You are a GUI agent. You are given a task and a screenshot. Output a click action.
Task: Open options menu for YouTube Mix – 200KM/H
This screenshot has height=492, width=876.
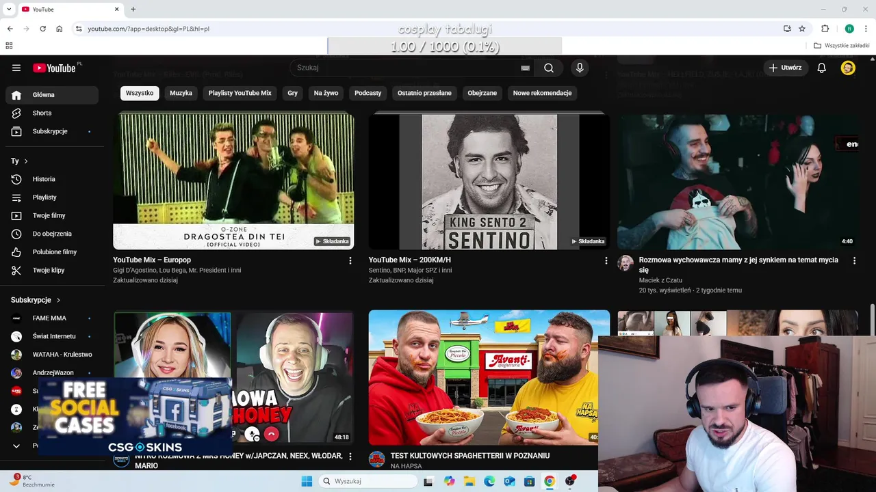click(x=606, y=260)
